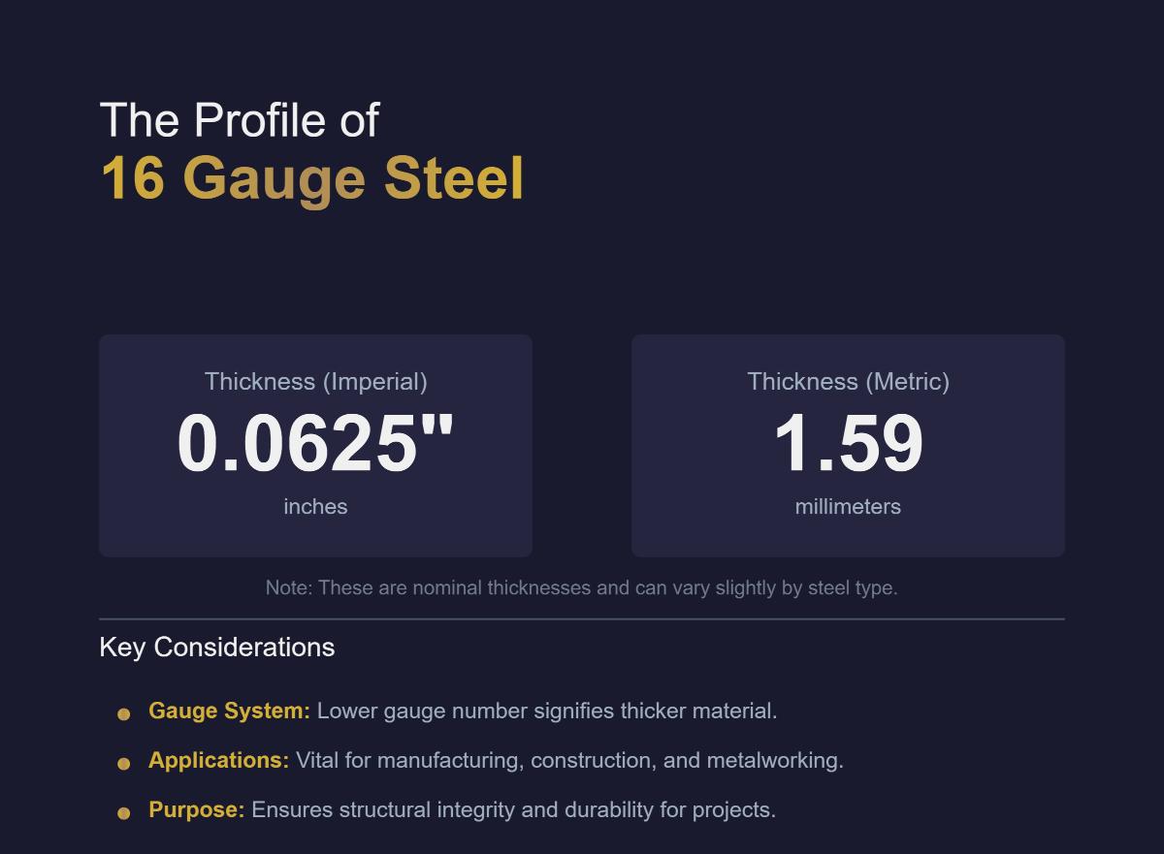Click the horizontal divider line below the note
This screenshot has width=1164, height=854.
(x=581, y=618)
